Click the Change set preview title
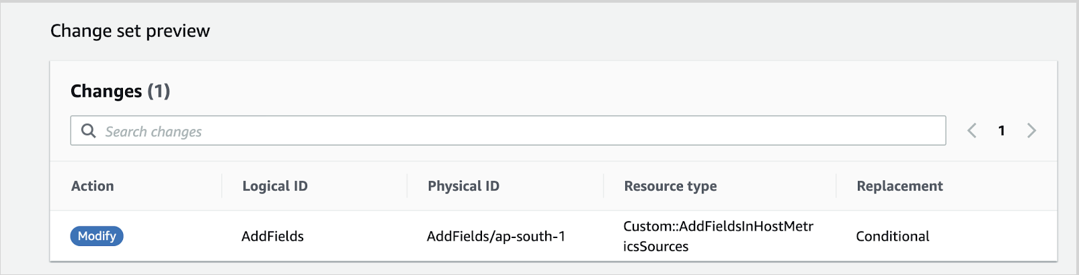 tap(130, 31)
